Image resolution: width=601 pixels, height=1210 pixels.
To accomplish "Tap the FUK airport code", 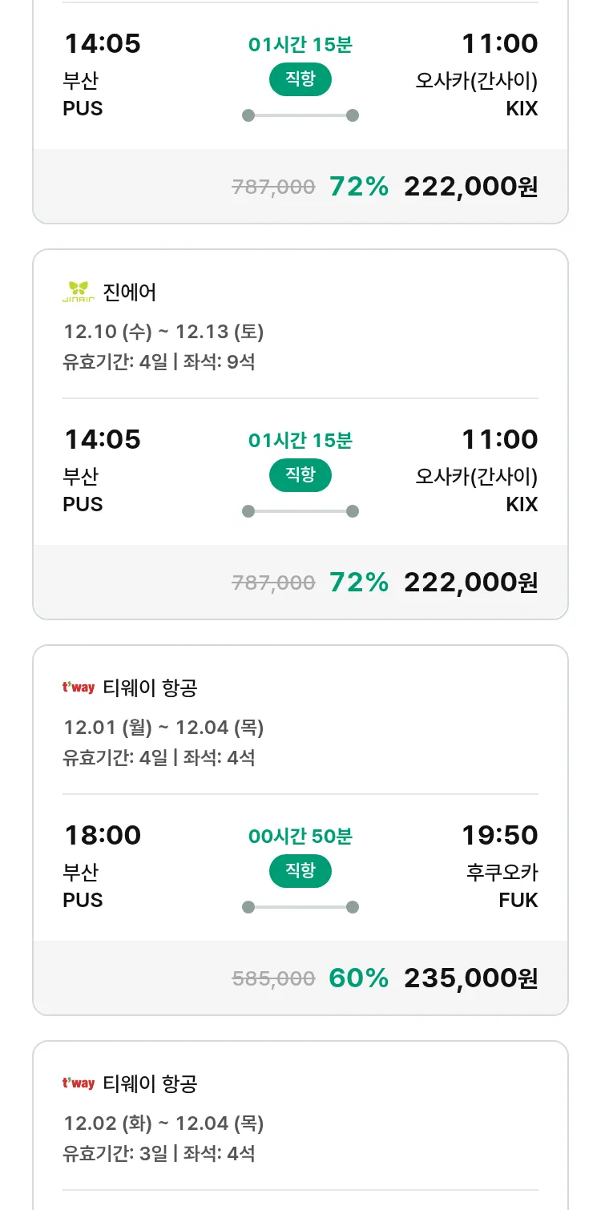I will (518, 901).
